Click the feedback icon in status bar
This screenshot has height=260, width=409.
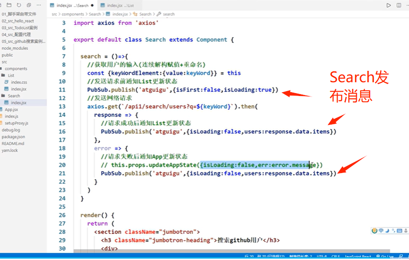point(400,257)
